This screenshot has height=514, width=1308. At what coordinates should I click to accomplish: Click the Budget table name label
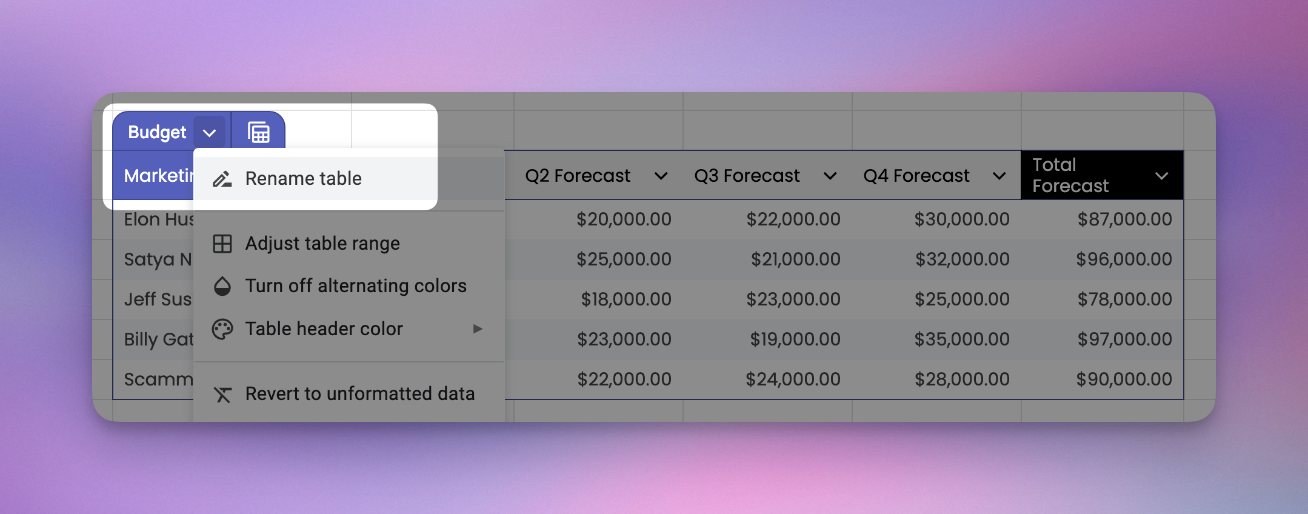pyautogui.click(x=157, y=132)
